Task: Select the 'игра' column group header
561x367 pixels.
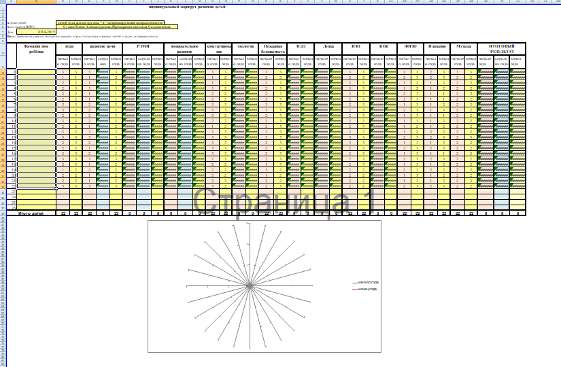Action: (x=69, y=46)
